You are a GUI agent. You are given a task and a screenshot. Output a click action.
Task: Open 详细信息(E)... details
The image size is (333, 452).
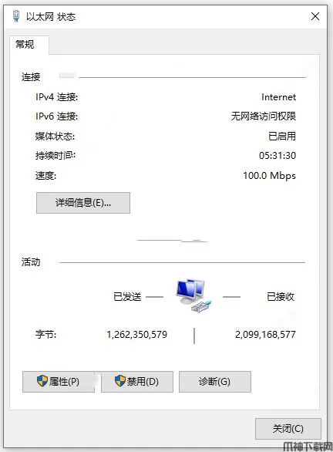(x=83, y=203)
